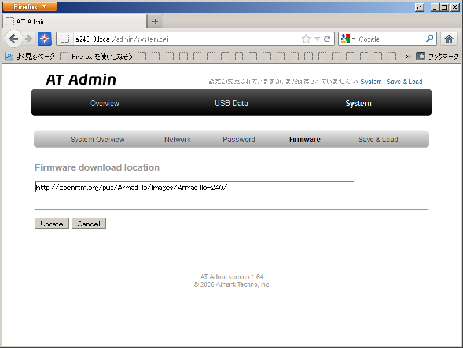Open the URL history dropdown arrow

[317, 39]
